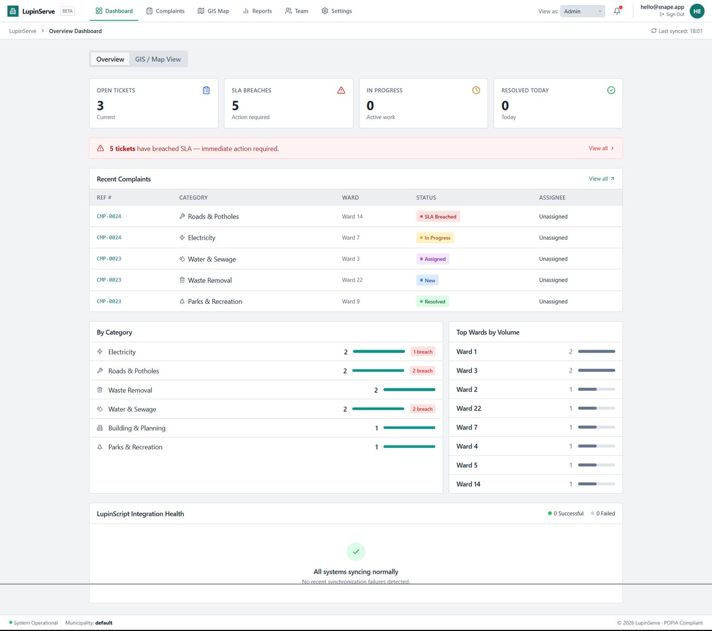Open the Settings nav item

pyautogui.click(x=337, y=11)
